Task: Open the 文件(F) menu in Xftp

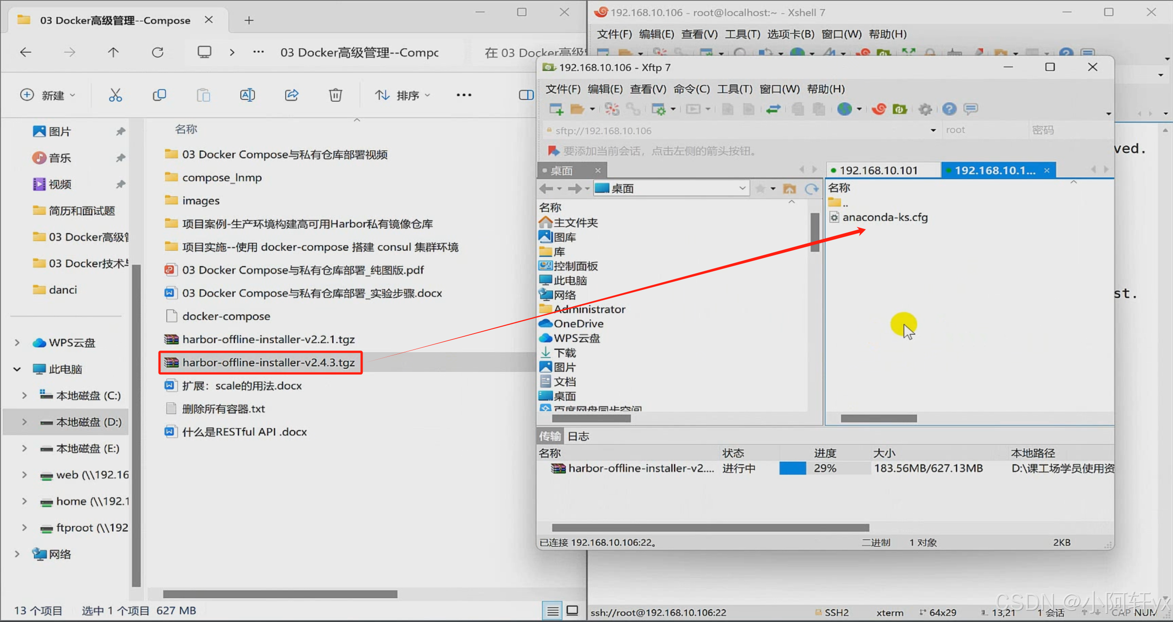Action: pyautogui.click(x=562, y=89)
